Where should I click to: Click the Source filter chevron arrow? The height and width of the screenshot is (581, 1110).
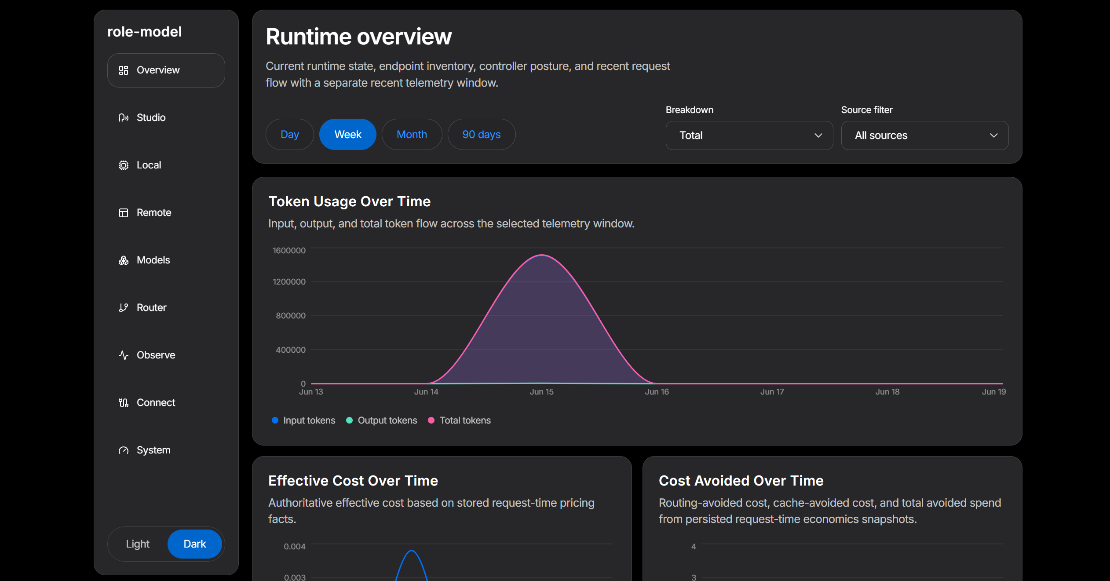[993, 135]
